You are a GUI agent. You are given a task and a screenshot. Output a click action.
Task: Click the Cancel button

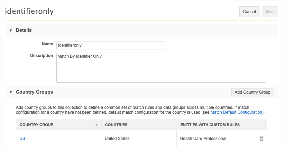point(249,12)
